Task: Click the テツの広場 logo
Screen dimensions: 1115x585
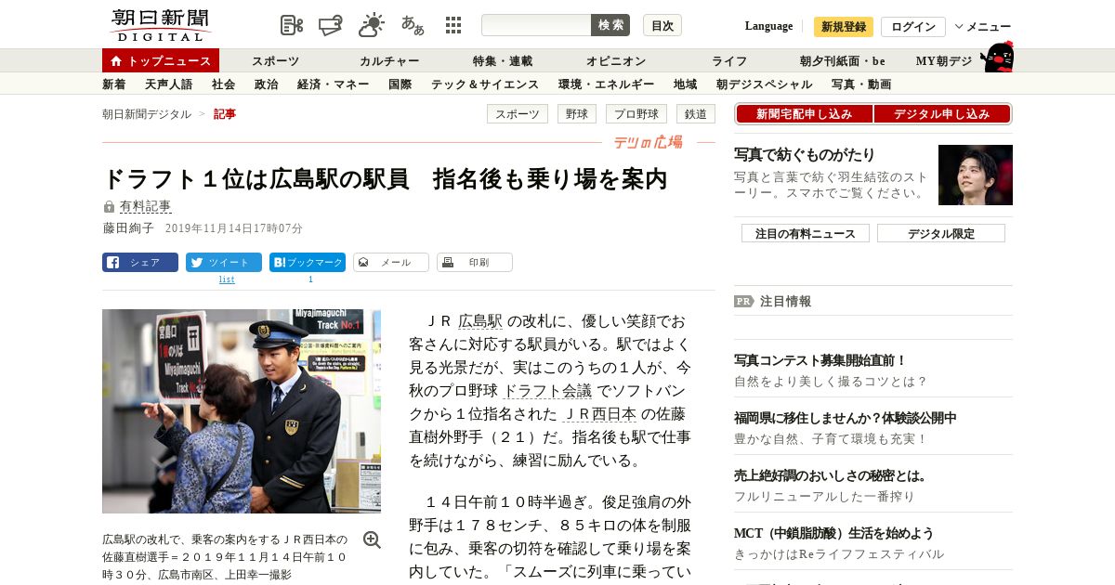Action: click(x=648, y=142)
